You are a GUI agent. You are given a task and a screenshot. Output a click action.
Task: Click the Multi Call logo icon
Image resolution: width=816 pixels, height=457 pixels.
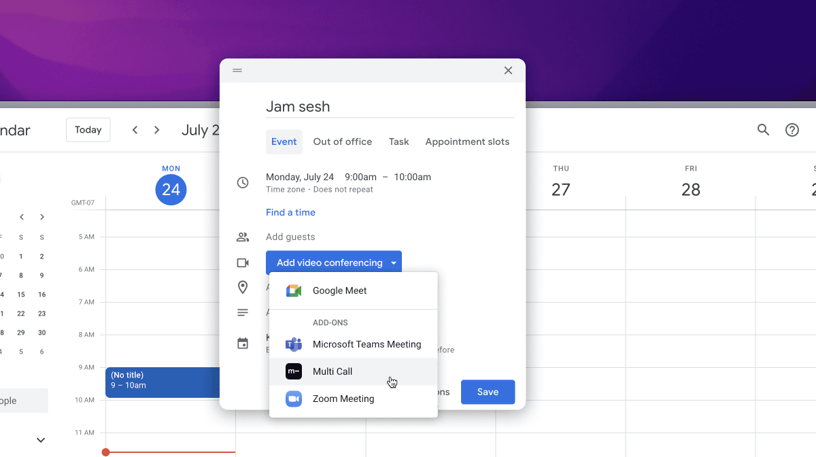click(294, 371)
